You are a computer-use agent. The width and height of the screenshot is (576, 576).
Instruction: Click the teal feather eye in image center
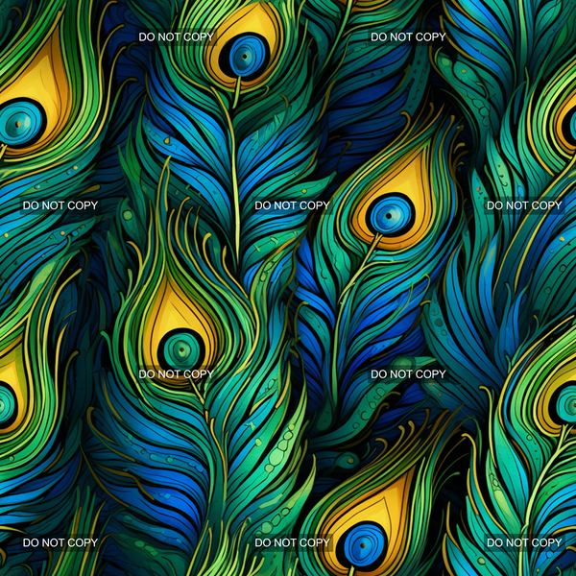pyautogui.click(x=179, y=348)
